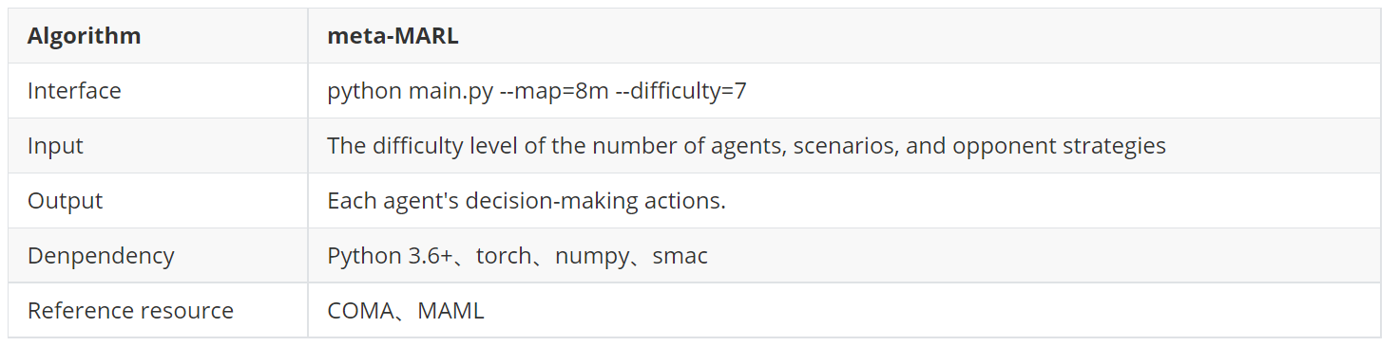Click the smac dependency

[x=680, y=257]
